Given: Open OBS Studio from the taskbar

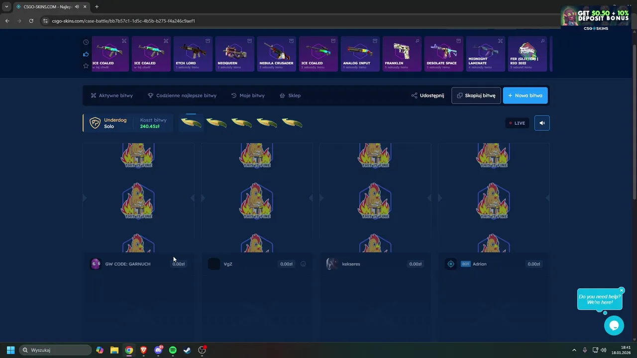Looking at the screenshot, I should (202, 350).
